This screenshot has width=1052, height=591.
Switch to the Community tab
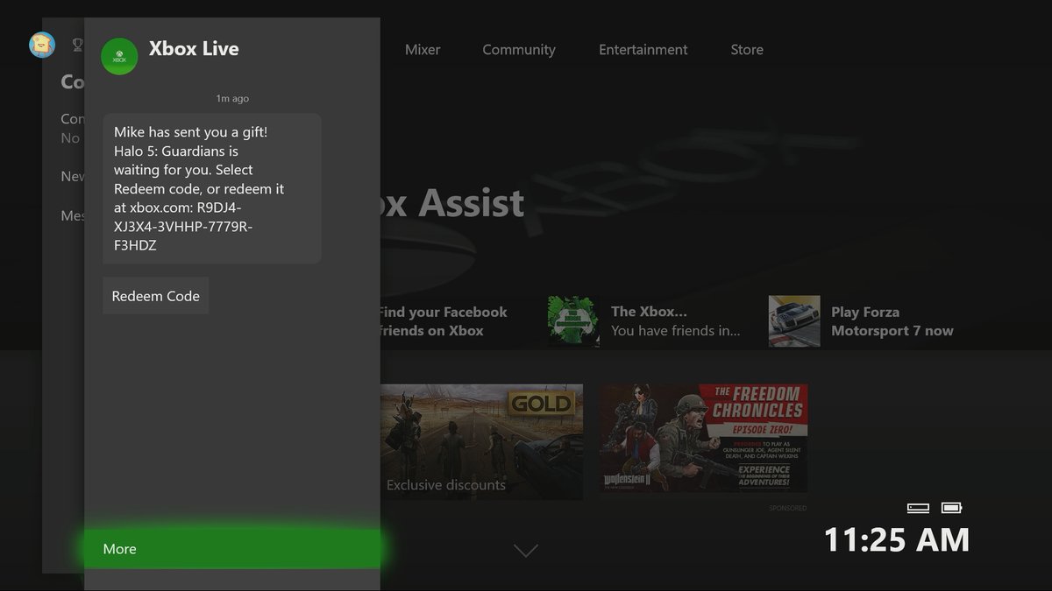click(519, 50)
